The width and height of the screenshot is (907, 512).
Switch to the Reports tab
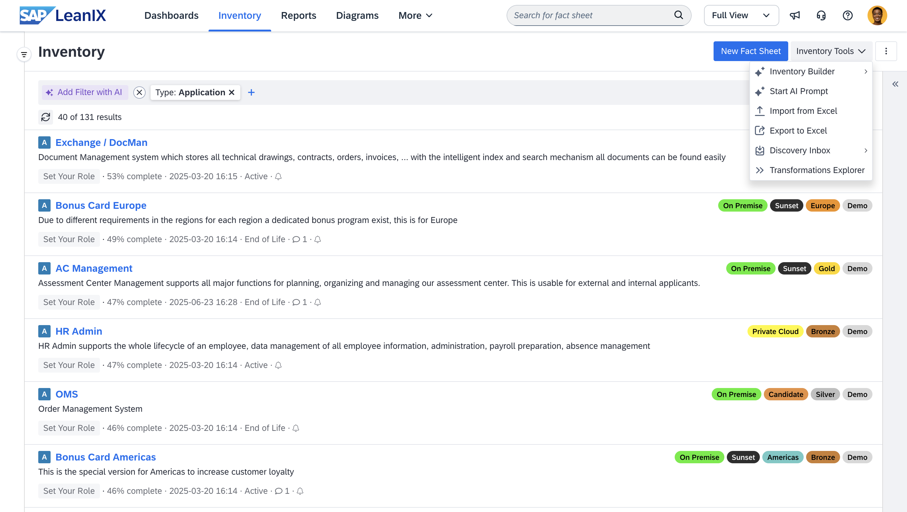coord(298,15)
